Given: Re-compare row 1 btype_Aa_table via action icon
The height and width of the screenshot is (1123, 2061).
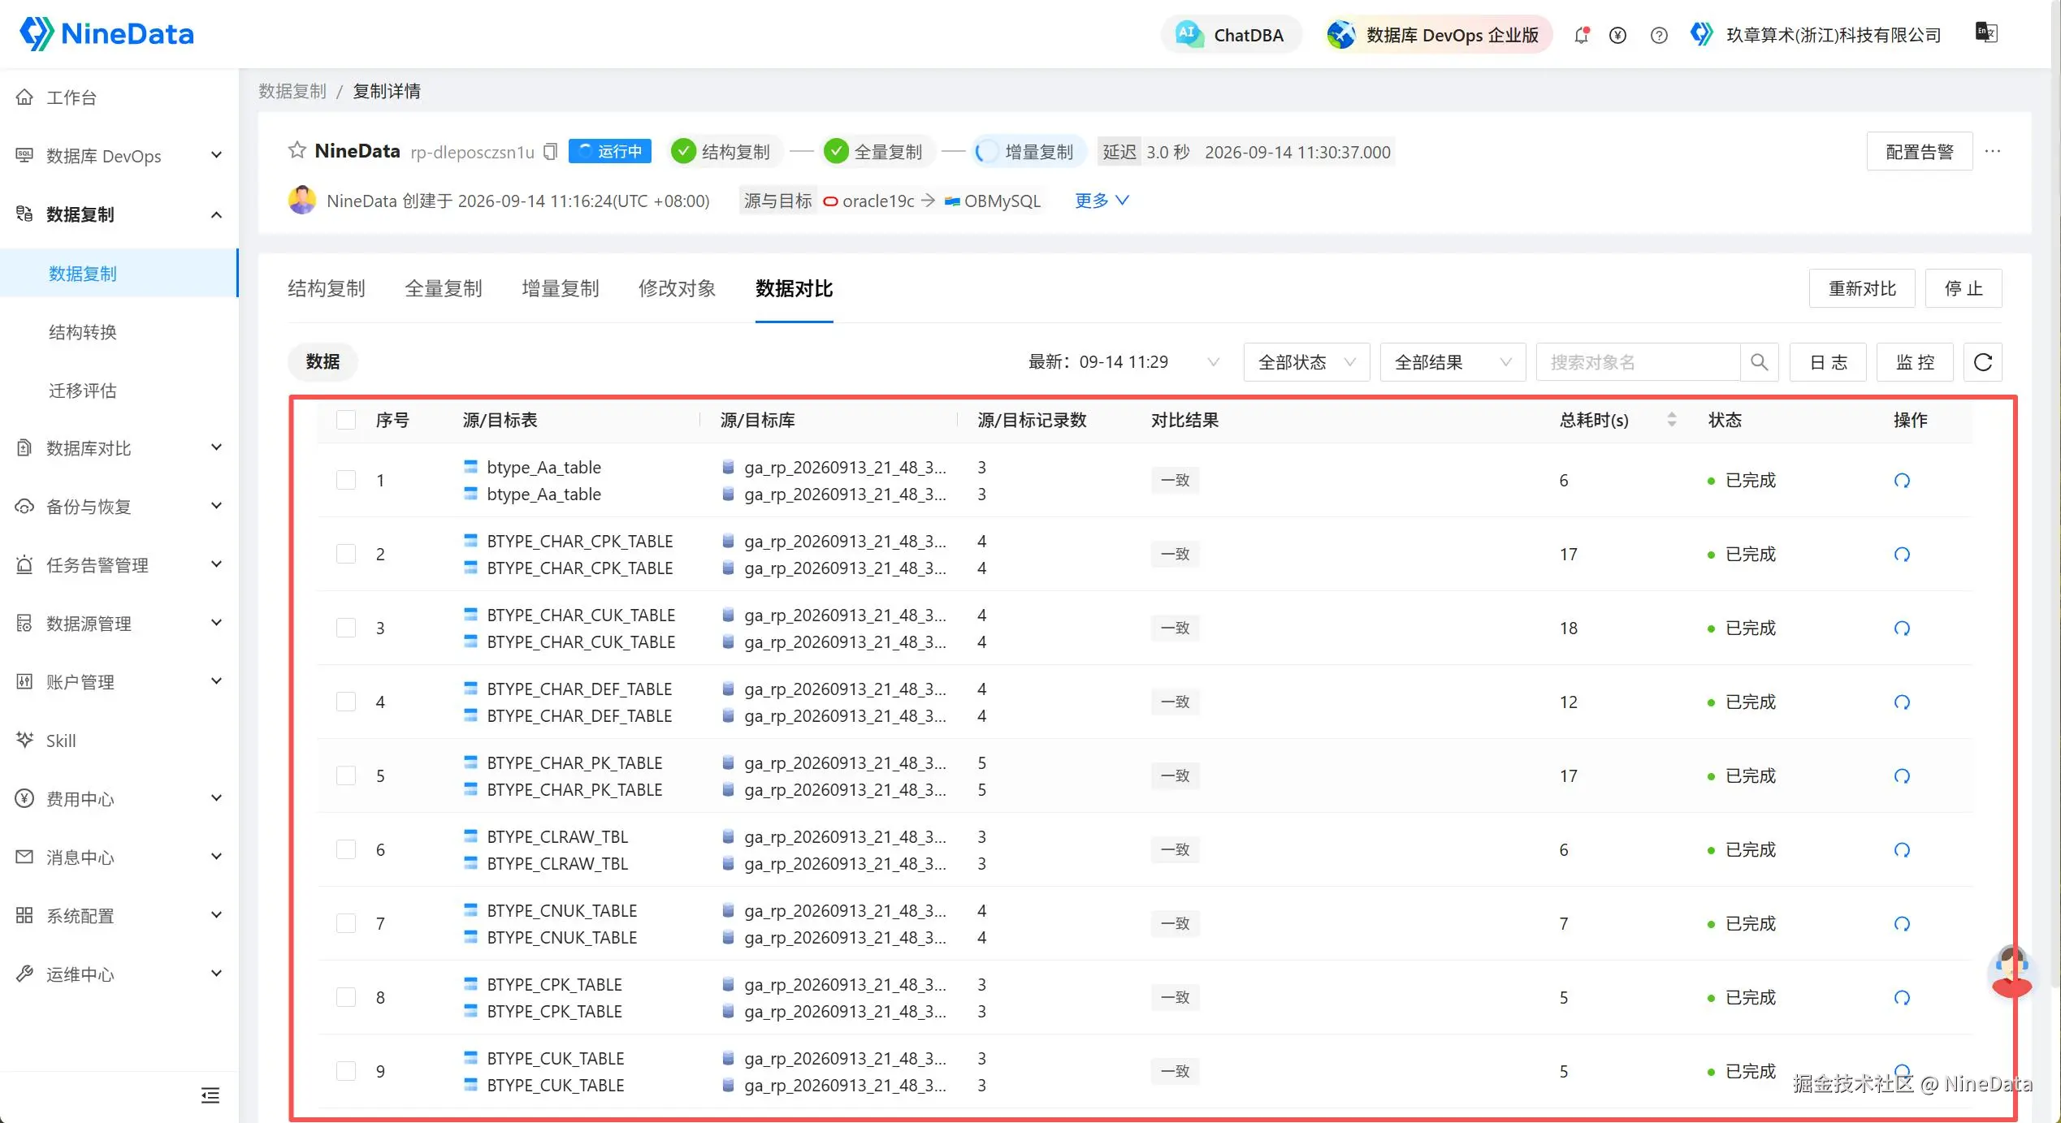Looking at the screenshot, I should click(x=1902, y=481).
